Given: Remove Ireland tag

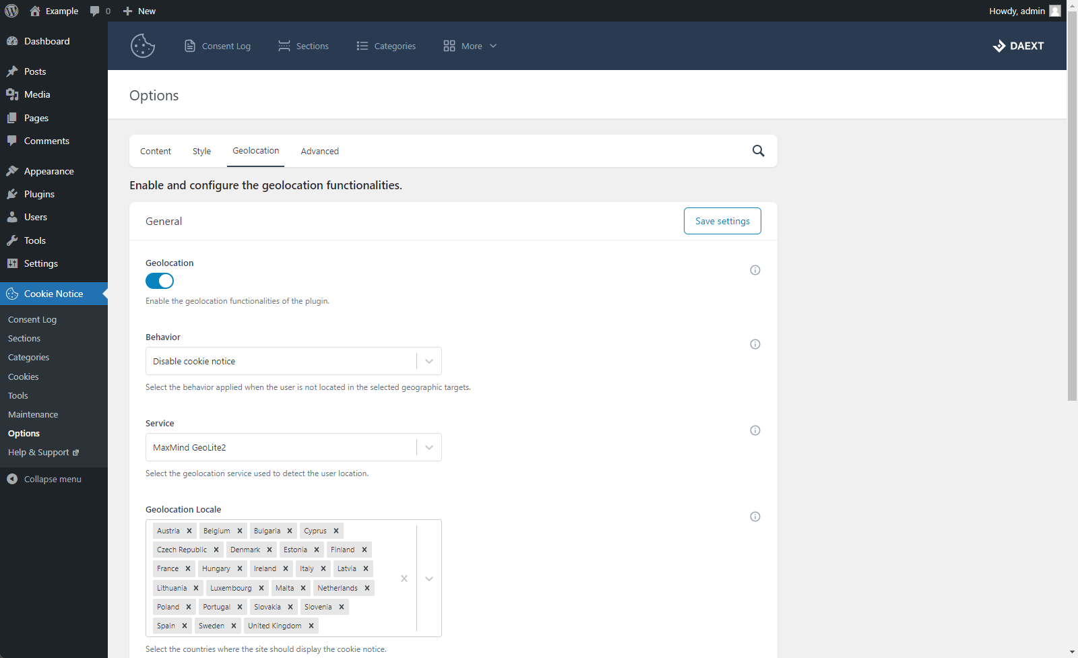Looking at the screenshot, I should [286, 568].
